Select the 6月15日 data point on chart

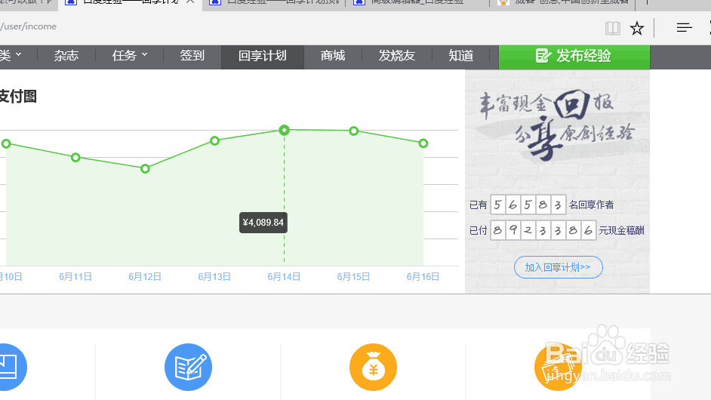click(354, 131)
